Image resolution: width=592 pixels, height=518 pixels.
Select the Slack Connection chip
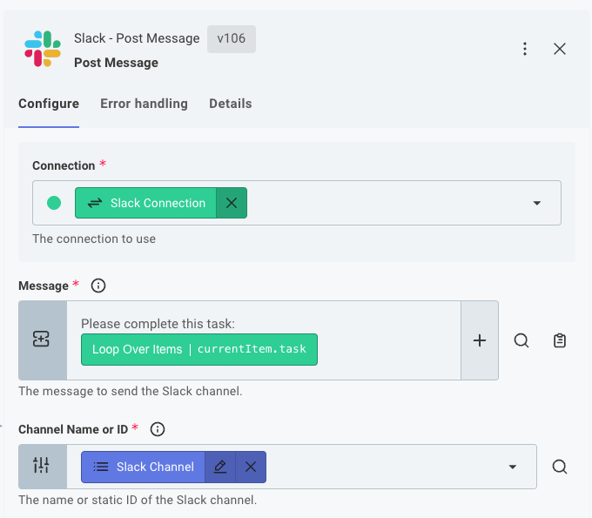(x=145, y=203)
